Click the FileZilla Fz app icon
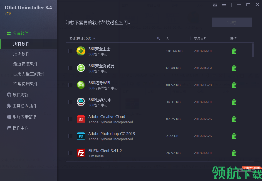The height and width of the screenshot is (181, 262). [x=81, y=153]
